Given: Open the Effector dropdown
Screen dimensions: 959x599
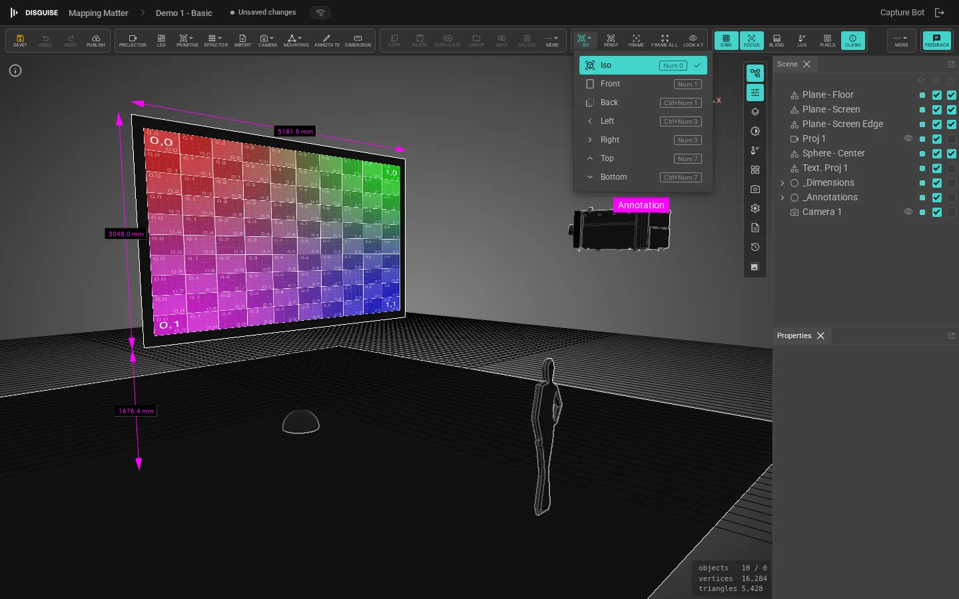Looking at the screenshot, I should (x=216, y=41).
